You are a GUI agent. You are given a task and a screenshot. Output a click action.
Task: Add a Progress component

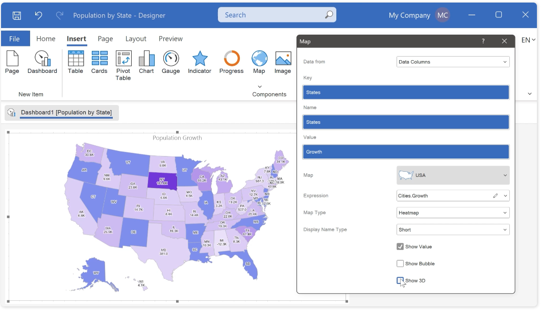[232, 62]
